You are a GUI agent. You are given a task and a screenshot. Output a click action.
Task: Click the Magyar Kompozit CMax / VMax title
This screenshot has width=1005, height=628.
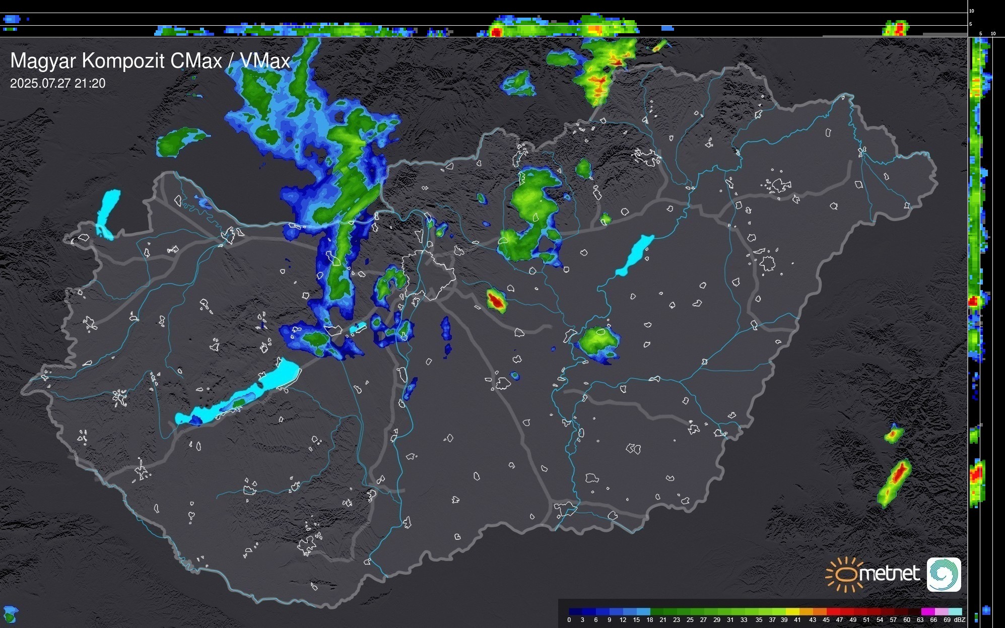coord(150,61)
